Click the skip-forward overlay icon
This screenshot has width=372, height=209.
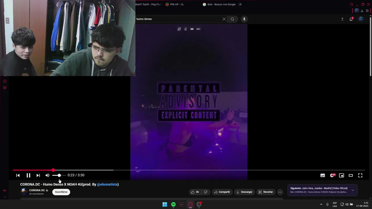192,29
